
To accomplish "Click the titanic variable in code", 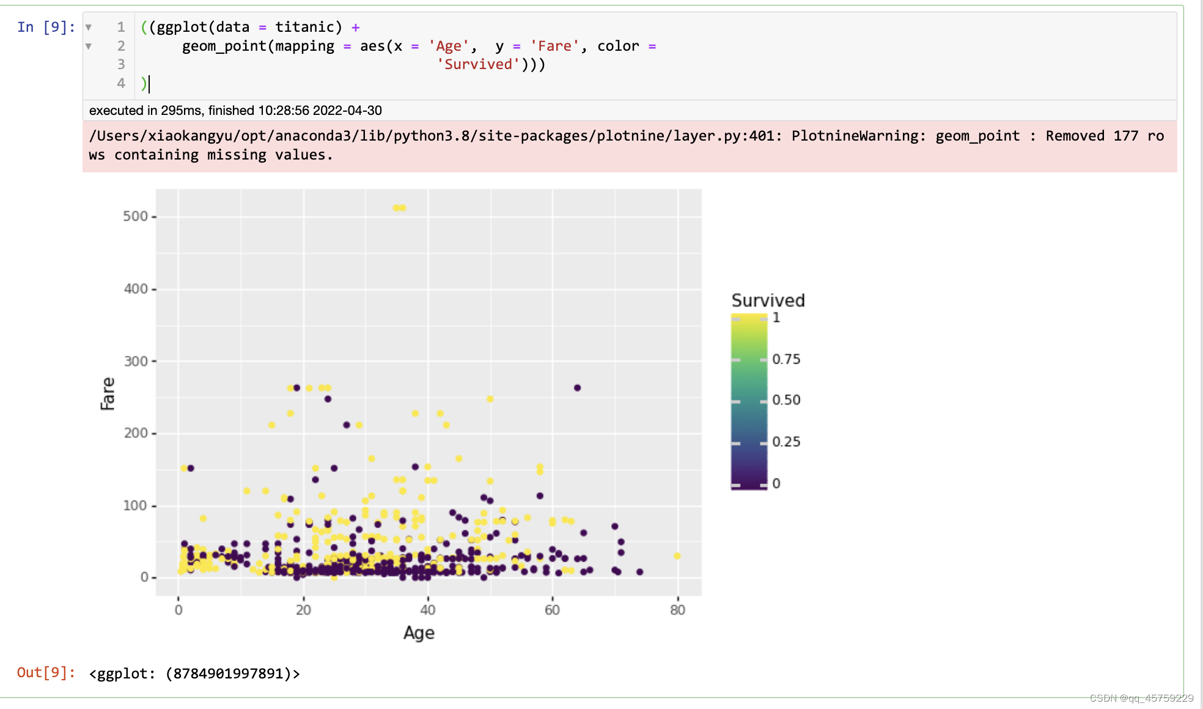I will (304, 28).
